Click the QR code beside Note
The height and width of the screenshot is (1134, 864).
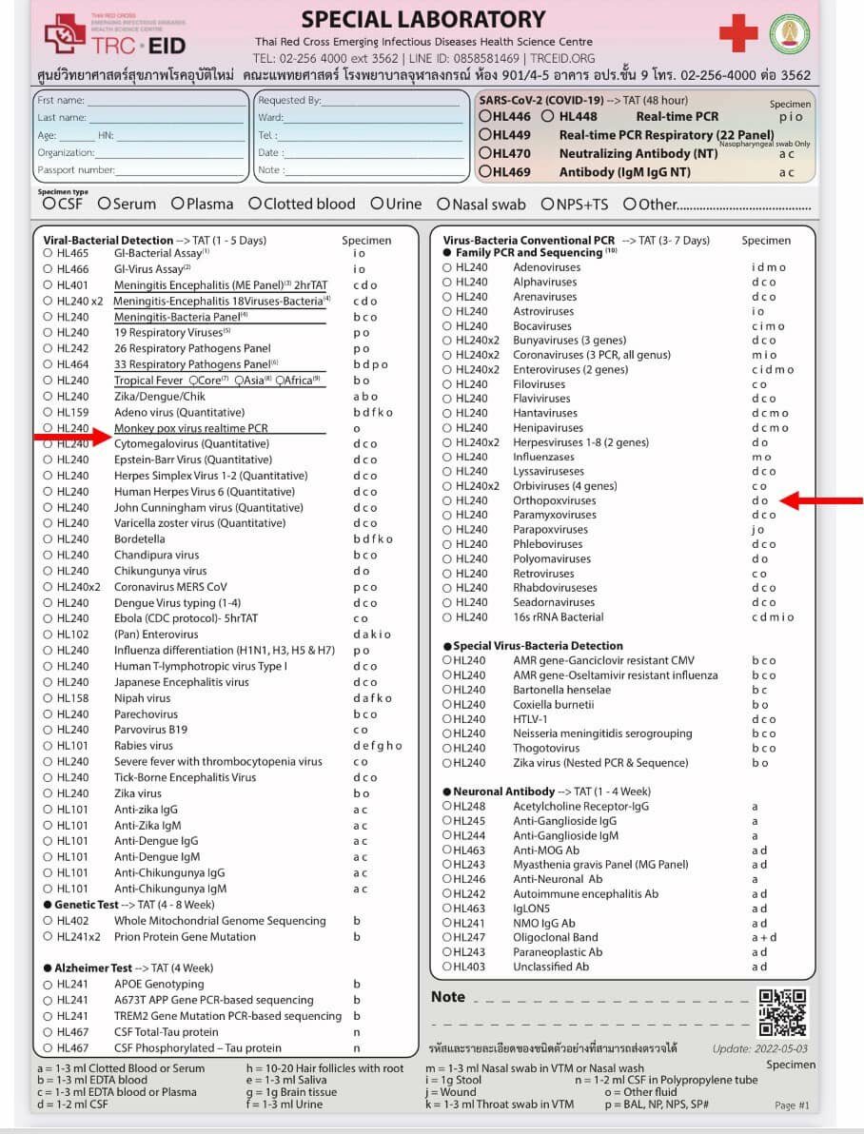pos(783,1013)
